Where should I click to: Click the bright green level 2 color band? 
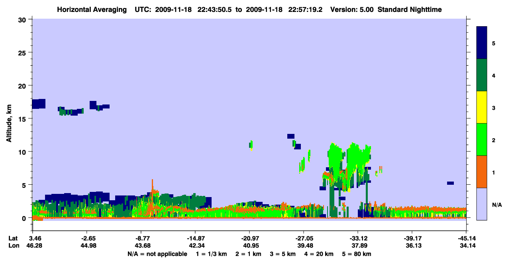[482, 139]
